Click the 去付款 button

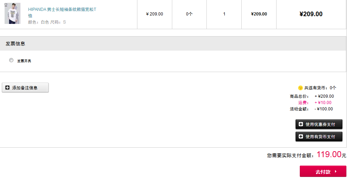click(x=323, y=171)
